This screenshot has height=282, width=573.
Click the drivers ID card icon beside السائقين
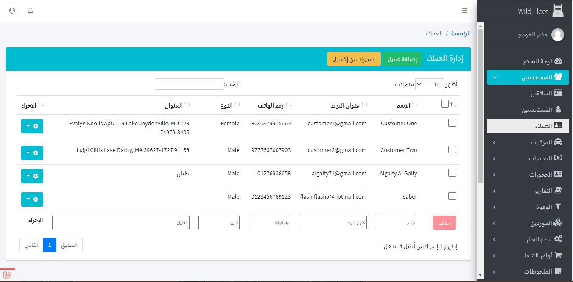[558, 93]
